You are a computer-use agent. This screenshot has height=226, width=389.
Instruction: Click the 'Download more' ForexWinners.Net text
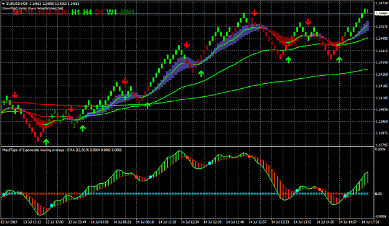pyautogui.click(x=32, y=8)
